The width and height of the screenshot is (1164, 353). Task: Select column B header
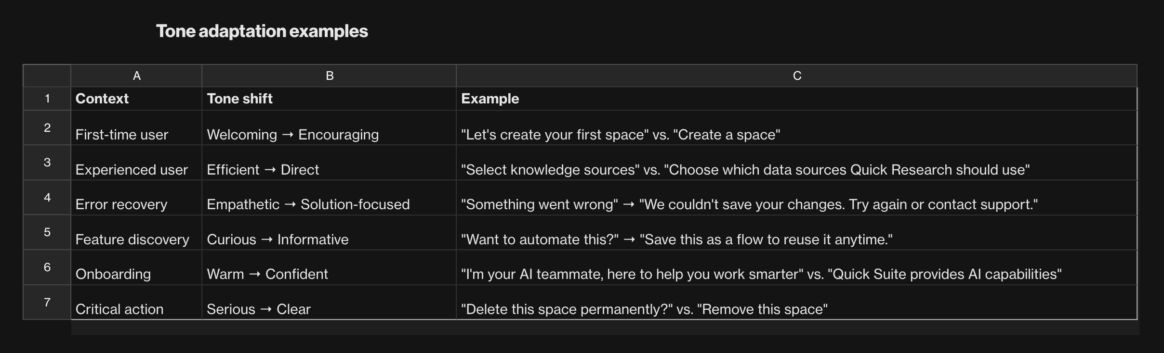tap(329, 76)
